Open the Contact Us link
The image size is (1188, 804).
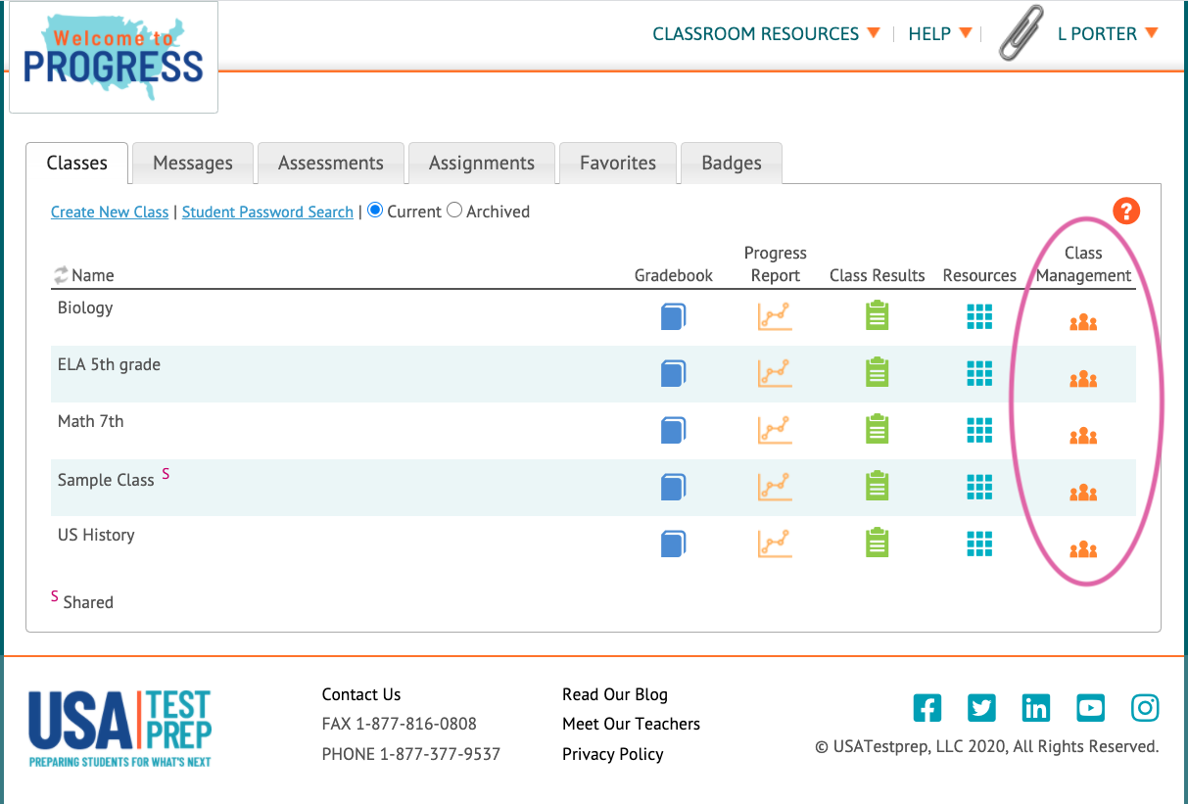pyautogui.click(x=361, y=694)
